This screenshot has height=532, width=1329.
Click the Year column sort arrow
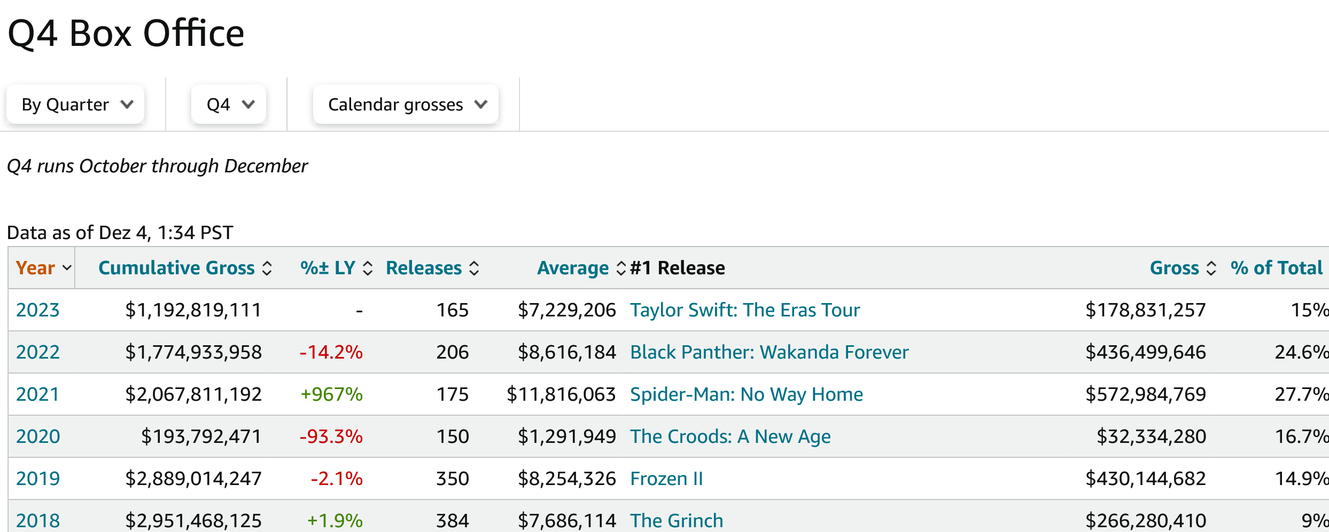[67, 268]
